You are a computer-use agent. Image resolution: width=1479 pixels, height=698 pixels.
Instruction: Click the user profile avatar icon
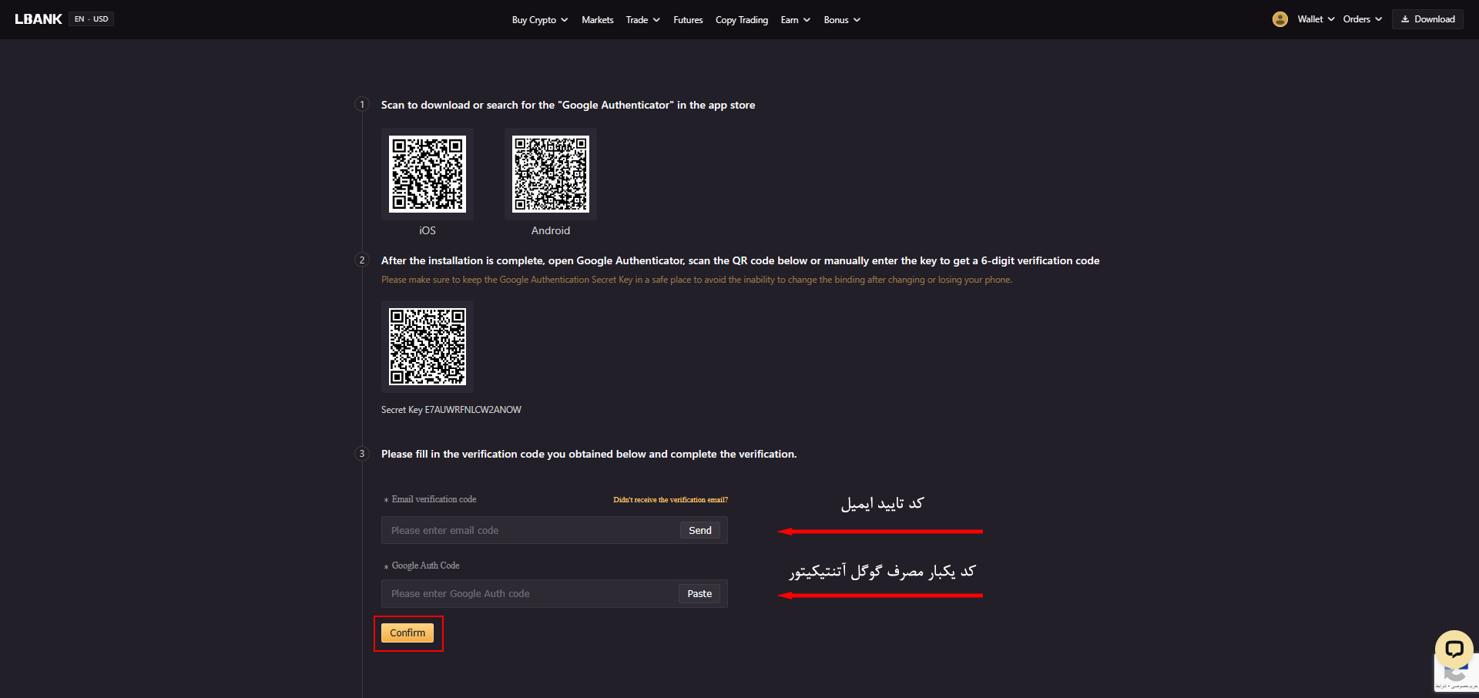click(x=1280, y=19)
